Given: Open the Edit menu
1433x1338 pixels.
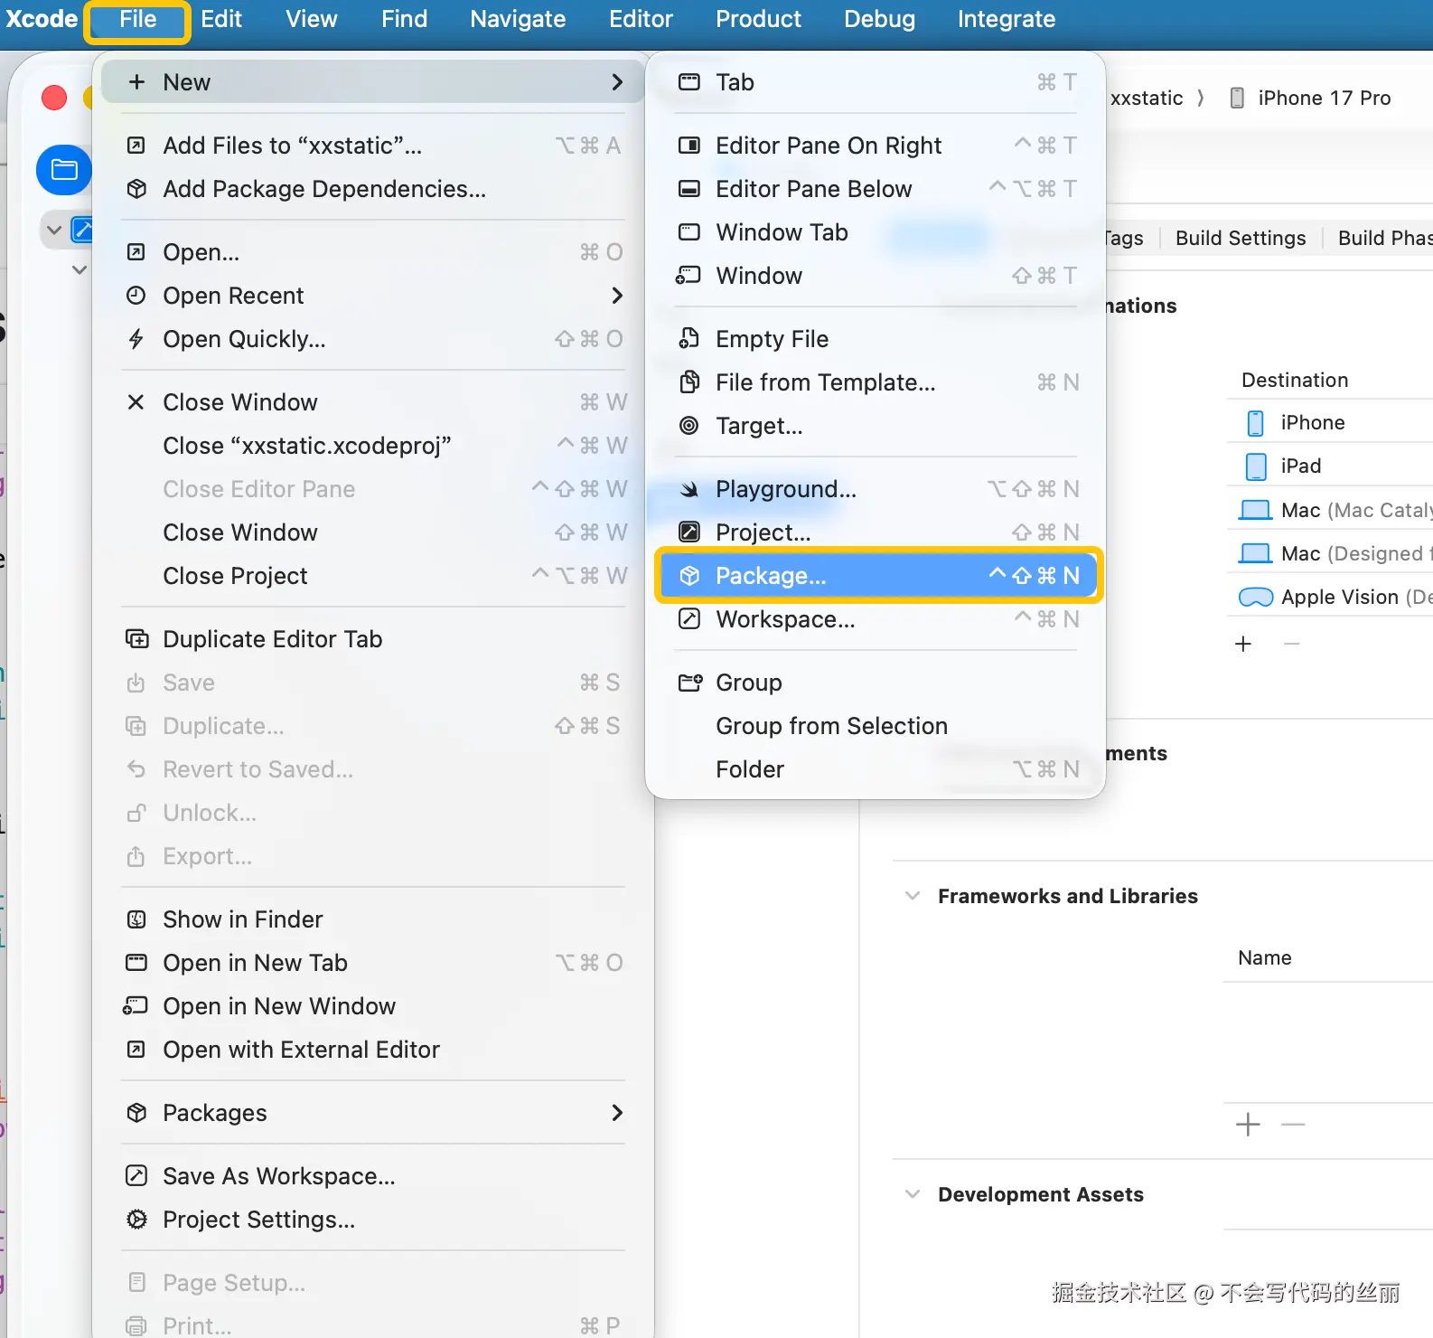Looking at the screenshot, I should [x=221, y=19].
